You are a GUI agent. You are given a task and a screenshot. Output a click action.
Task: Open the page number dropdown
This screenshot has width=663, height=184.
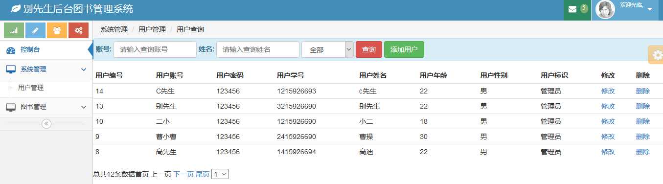pos(220,174)
